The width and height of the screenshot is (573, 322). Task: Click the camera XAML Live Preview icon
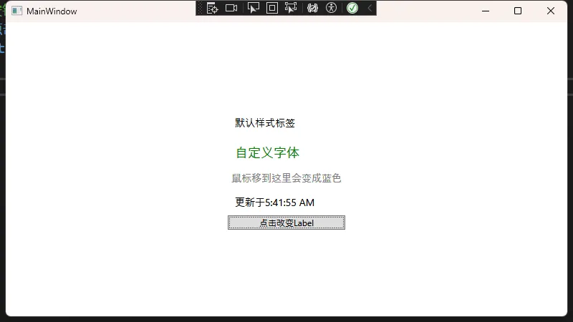231,8
